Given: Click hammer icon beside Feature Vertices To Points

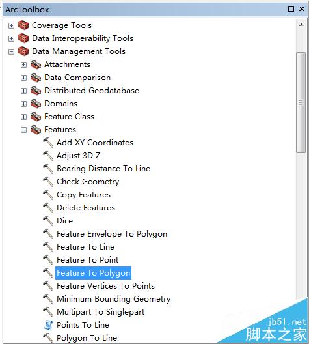Looking at the screenshot, I should pyautogui.click(x=48, y=286).
